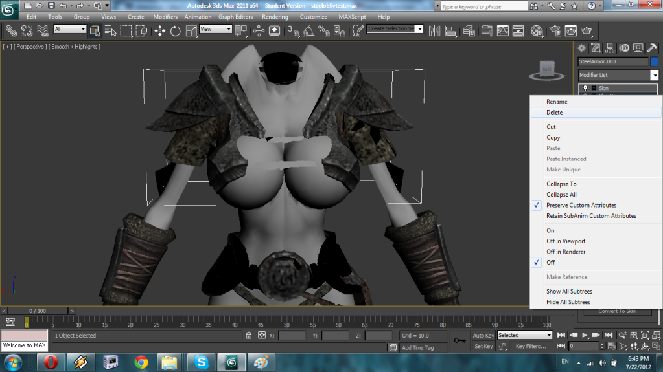Click the object color swatch next to SteelArmor.003
This screenshot has width=663, height=372.
[x=655, y=61]
